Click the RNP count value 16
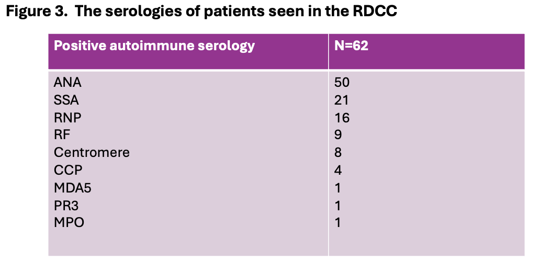The height and width of the screenshot is (272, 539). (342, 118)
